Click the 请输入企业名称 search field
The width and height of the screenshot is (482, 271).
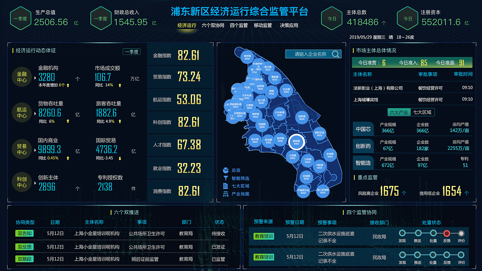click(x=313, y=54)
